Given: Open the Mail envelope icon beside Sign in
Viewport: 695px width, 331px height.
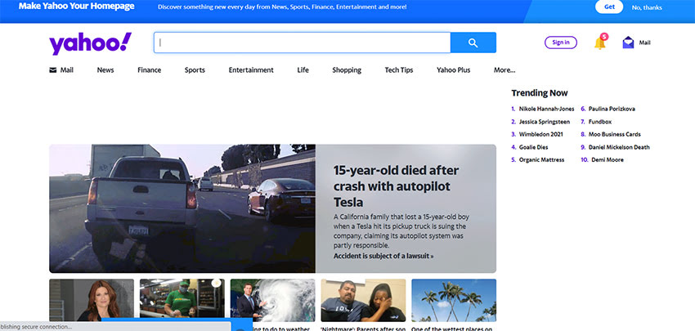Looking at the screenshot, I should (628, 42).
